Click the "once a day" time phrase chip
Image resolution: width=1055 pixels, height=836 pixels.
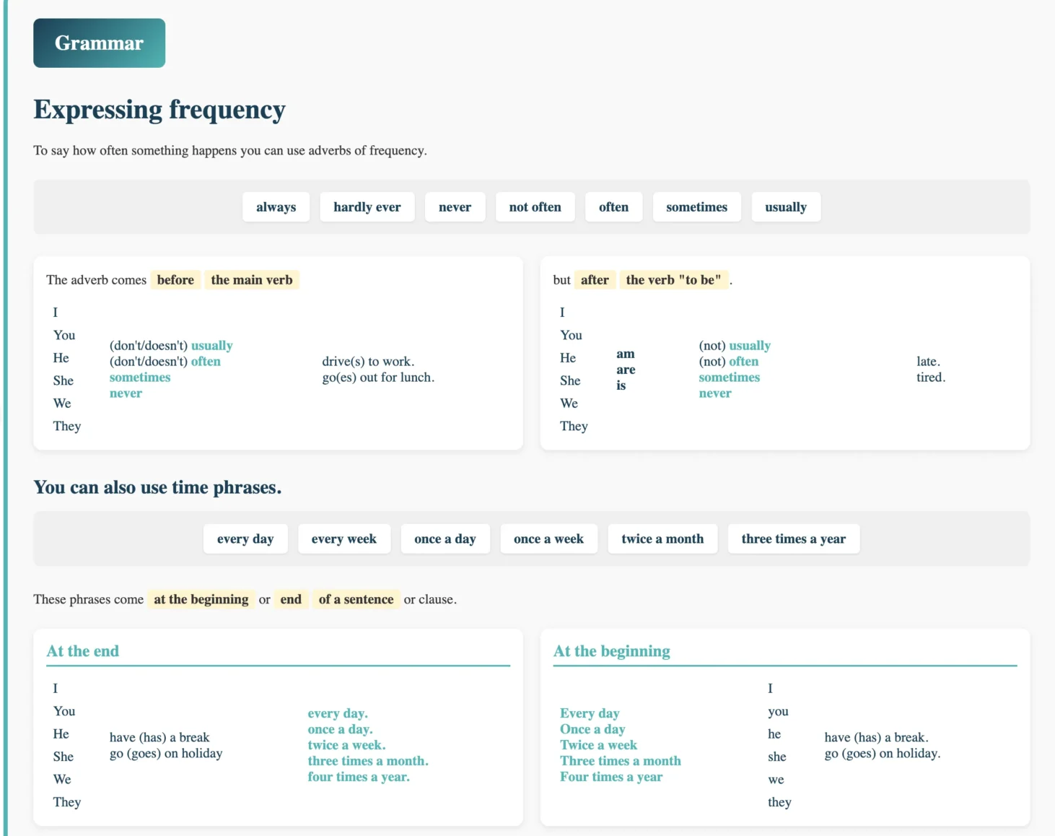[445, 539]
